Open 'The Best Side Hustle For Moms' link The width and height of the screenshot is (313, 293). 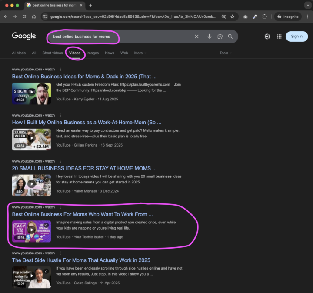81,260
